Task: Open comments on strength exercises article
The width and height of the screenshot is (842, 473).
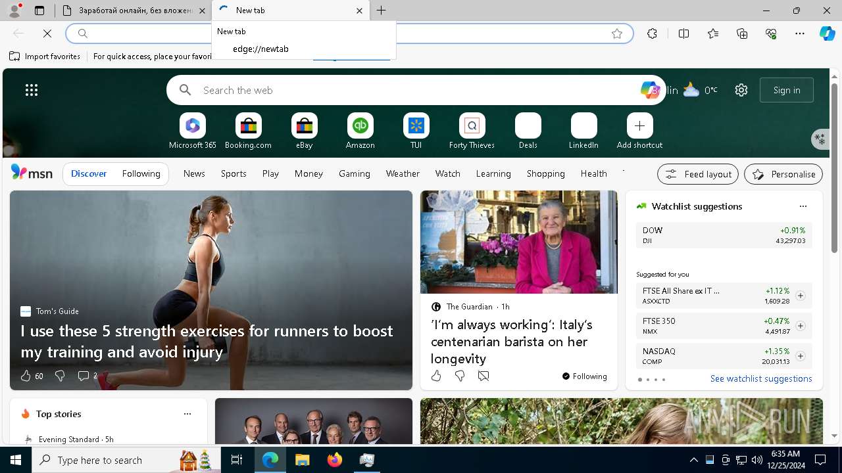Action: click(87, 376)
